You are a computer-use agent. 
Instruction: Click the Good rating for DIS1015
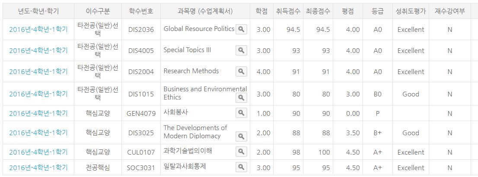(x=411, y=94)
